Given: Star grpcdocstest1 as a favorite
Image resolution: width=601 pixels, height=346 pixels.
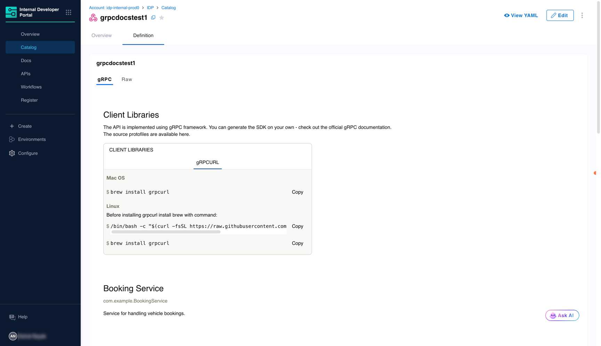Looking at the screenshot, I should [162, 17].
